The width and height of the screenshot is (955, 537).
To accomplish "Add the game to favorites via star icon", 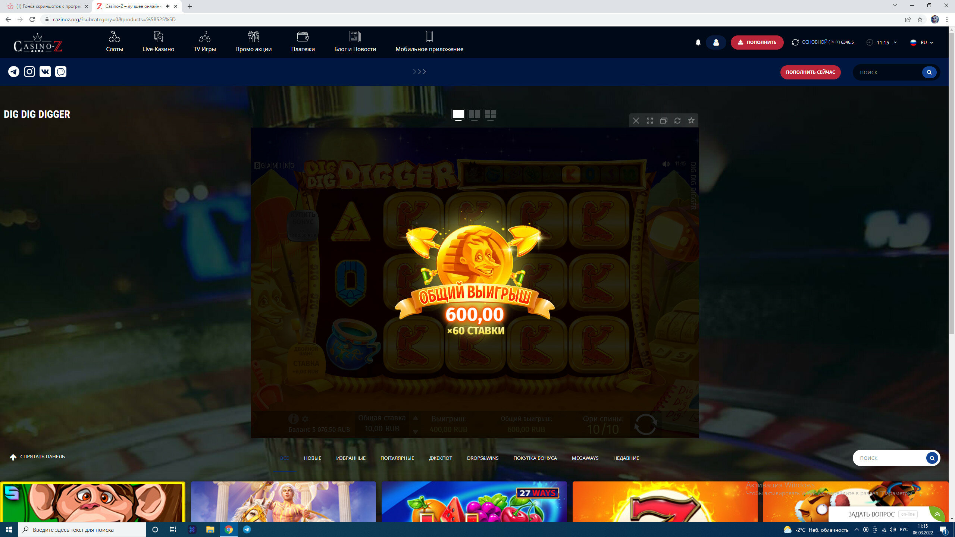I will pos(691,120).
